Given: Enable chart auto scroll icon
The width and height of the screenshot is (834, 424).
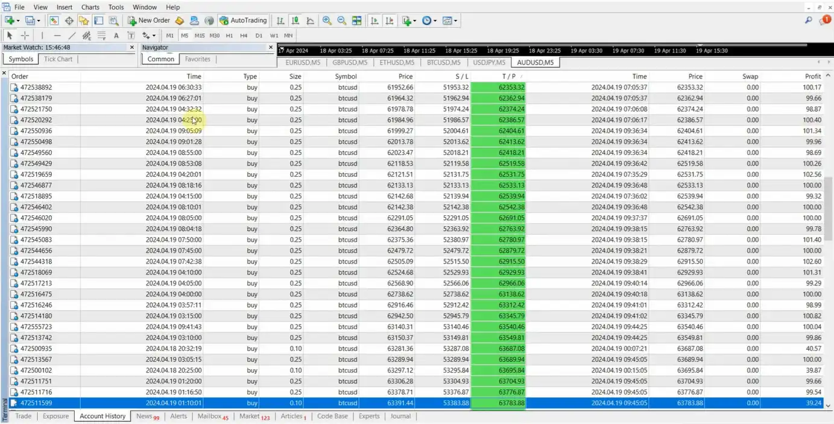Looking at the screenshot, I should (374, 21).
